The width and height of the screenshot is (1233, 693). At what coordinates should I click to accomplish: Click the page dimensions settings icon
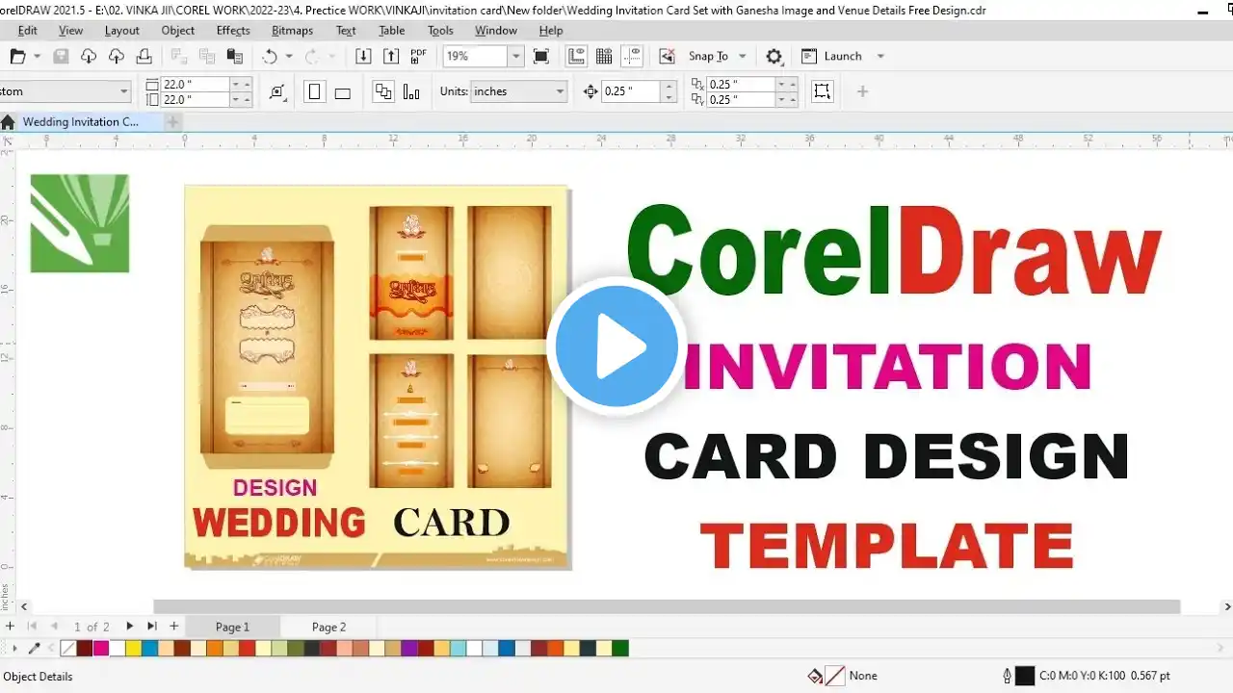(x=277, y=92)
